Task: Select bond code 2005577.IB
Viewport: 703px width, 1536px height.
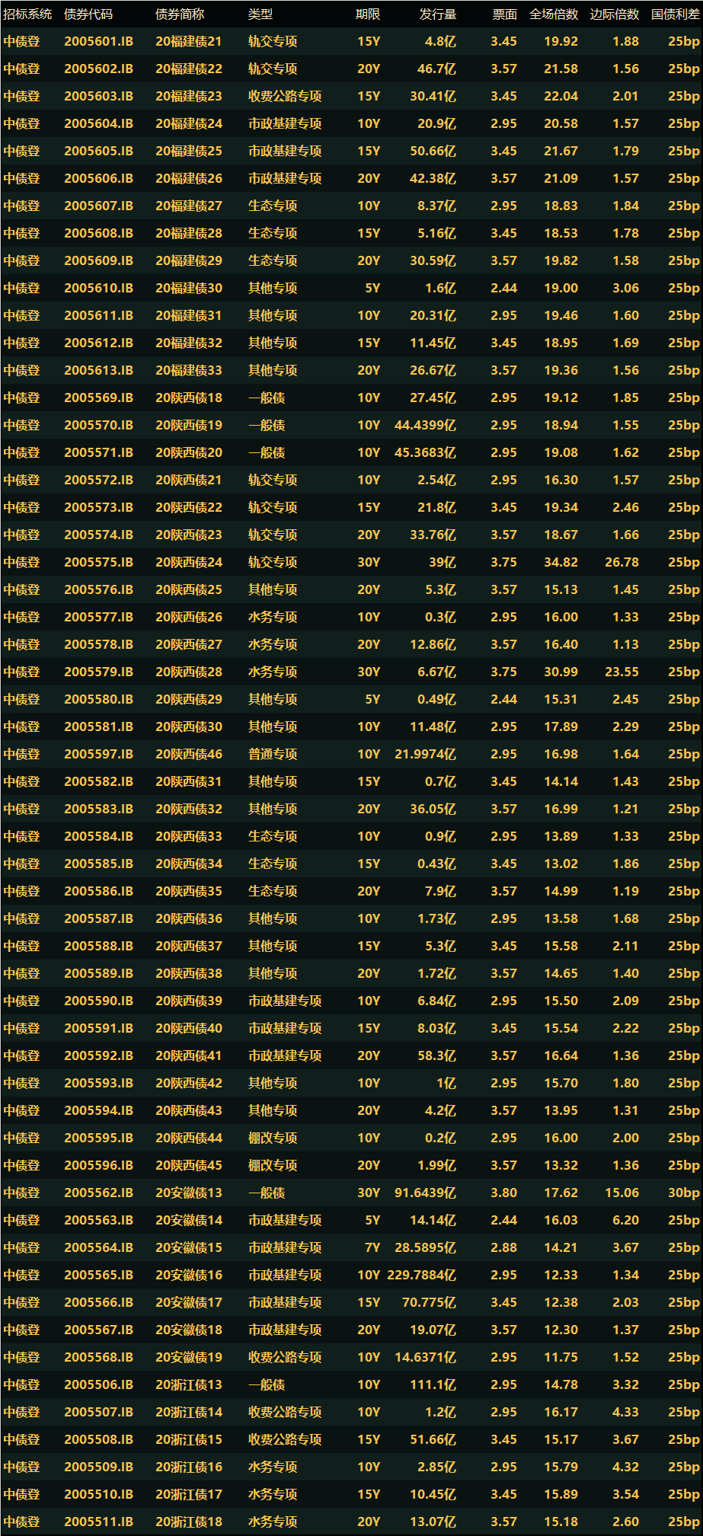Action: point(98,618)
